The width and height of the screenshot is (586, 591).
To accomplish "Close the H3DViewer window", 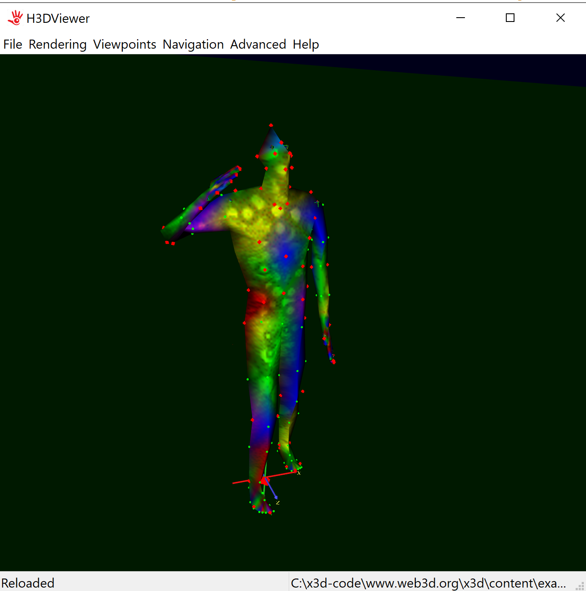I will [x=560, y=18].
